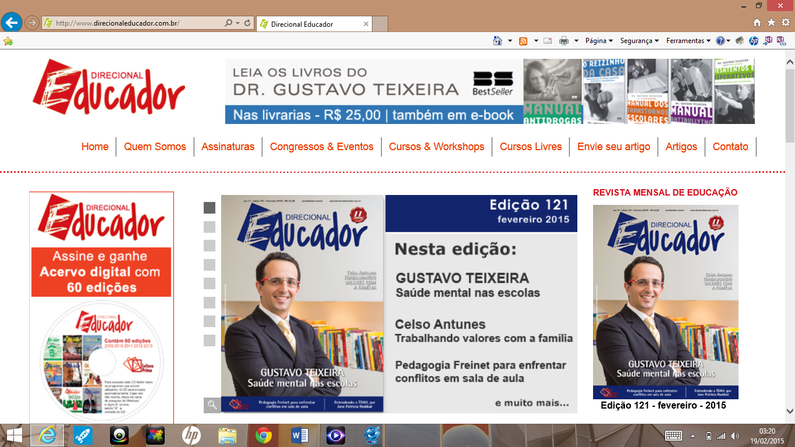Select the fifth slideshow indicator square
Viewport: 795px width, 447px height.
(x=210, y=283)
